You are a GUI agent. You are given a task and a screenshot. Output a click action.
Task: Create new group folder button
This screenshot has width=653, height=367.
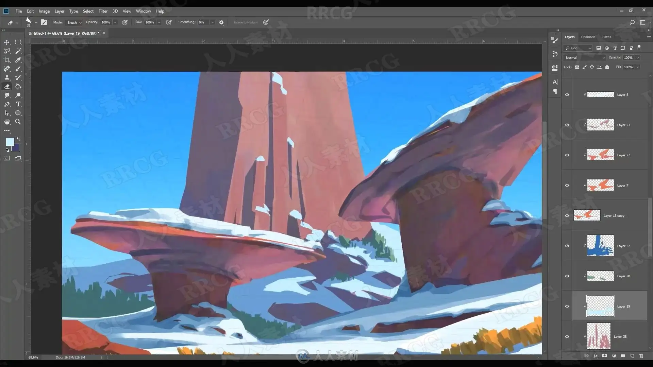[623, 356]
